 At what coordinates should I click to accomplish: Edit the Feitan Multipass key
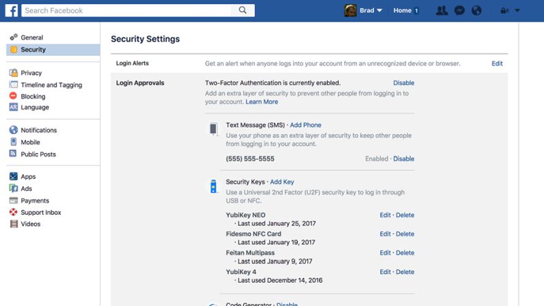tap(385, 252)
